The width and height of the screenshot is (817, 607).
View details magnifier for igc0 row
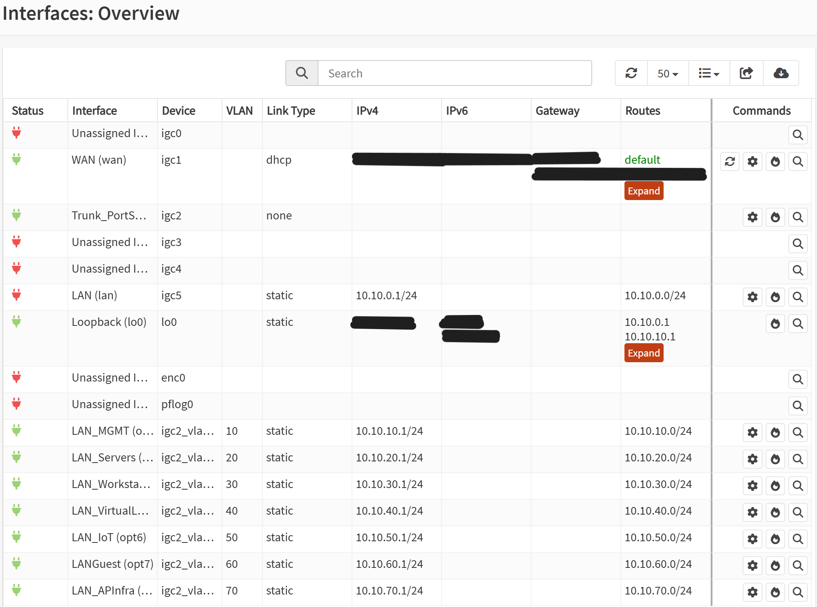(x=798, y=135)
